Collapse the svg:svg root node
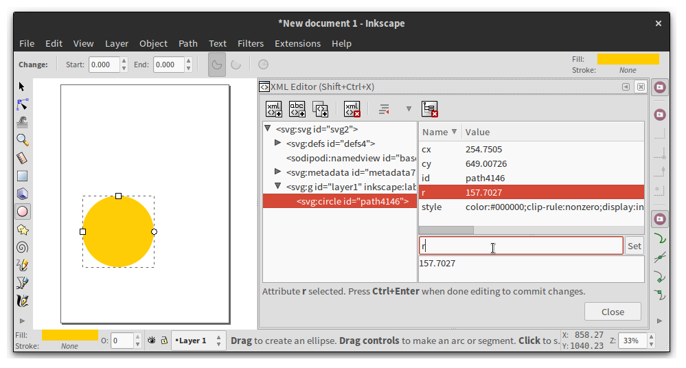This screenshot has width=686, height=368. click(x=267, y=128)
